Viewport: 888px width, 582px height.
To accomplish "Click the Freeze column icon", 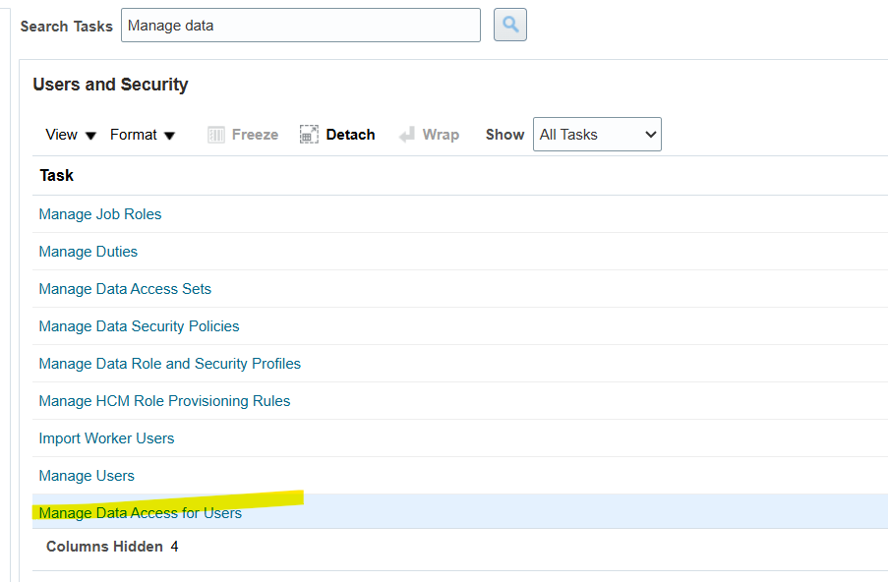I will [216, 135].
